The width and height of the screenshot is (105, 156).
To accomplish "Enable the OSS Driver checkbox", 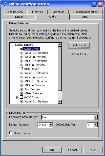I will (x=21, y=69).
